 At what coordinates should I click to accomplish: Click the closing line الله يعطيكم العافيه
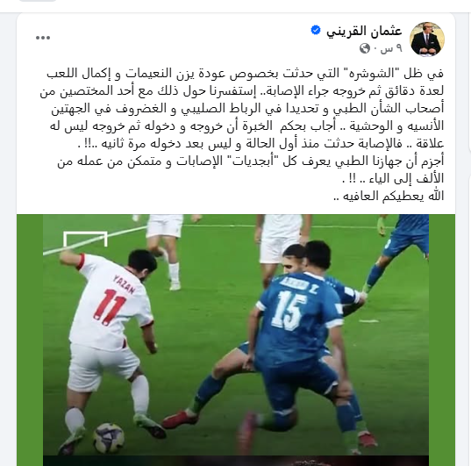(x=389, y=196)
